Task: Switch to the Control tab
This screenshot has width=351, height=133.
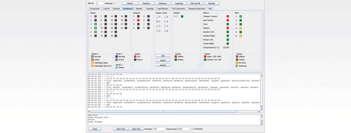Action: pyautogui.click(x=106, y=9)
